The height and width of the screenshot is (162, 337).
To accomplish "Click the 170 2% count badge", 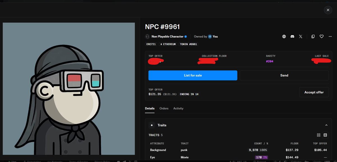I will 261,158.
